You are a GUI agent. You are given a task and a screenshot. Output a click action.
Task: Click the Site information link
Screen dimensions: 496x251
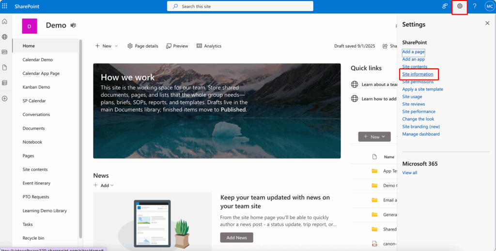click(x=418, y=74)
